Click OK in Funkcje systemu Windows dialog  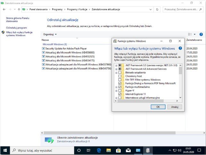pos(158,107)
